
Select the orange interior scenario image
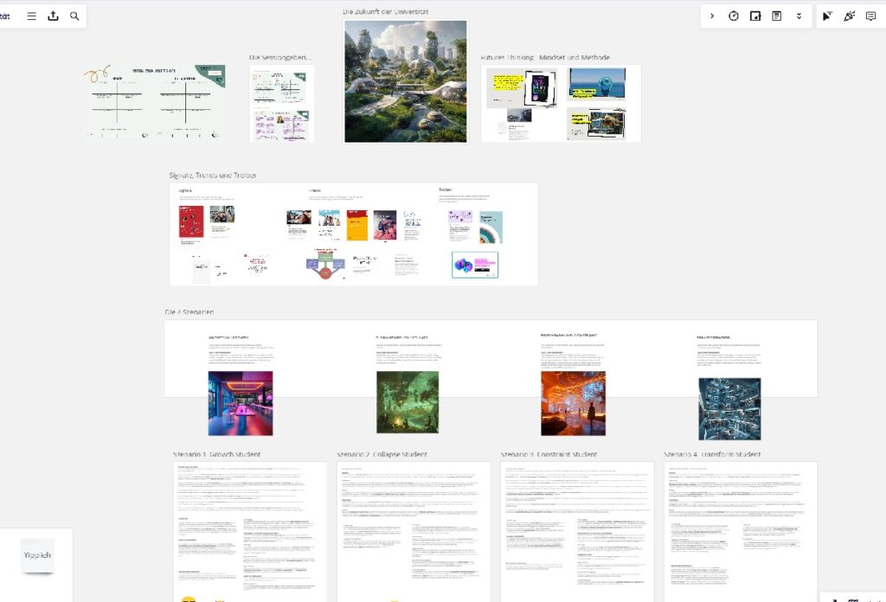click(x=573, y=403)
